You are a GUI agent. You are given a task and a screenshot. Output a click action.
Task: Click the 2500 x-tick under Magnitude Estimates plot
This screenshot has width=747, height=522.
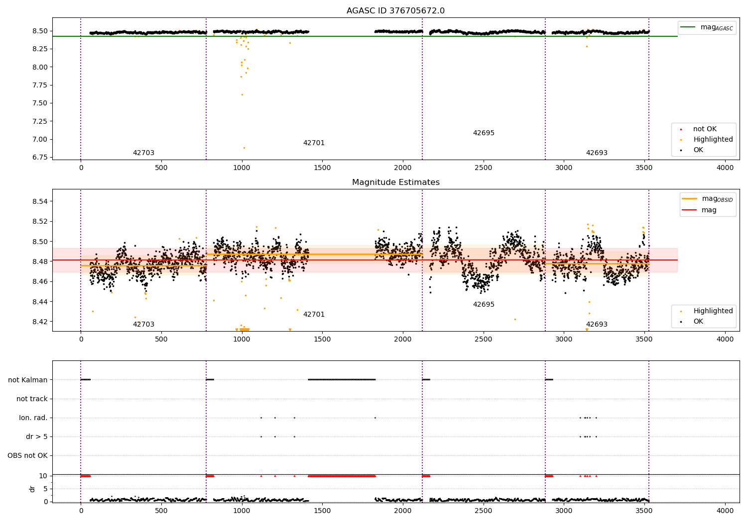tap(484, 340)
